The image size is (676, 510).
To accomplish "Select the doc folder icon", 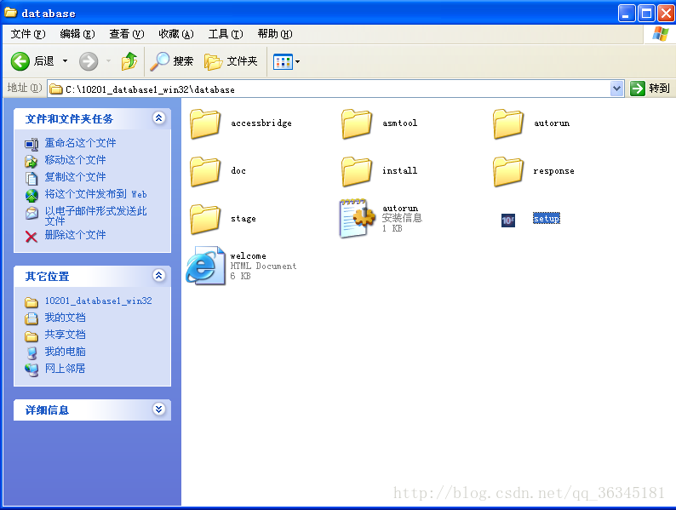I will coord(205,171).
